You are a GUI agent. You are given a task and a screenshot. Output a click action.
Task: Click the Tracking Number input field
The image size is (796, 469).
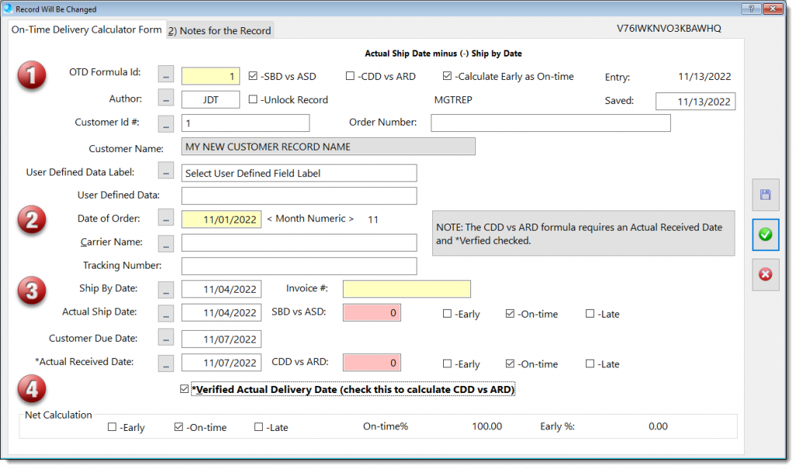pos(299,266)
